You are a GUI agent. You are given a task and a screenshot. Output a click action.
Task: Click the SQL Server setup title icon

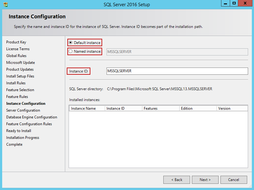(6, 5)
